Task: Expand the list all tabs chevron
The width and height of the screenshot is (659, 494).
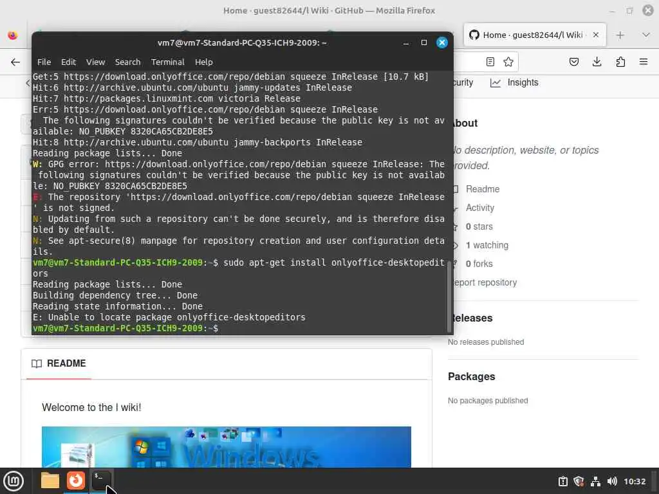Action: 646,35
